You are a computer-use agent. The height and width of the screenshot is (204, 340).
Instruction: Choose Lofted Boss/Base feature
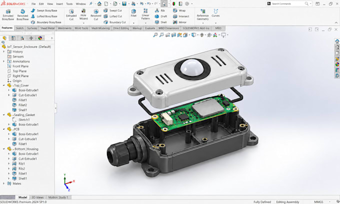(x=44, y=16)
